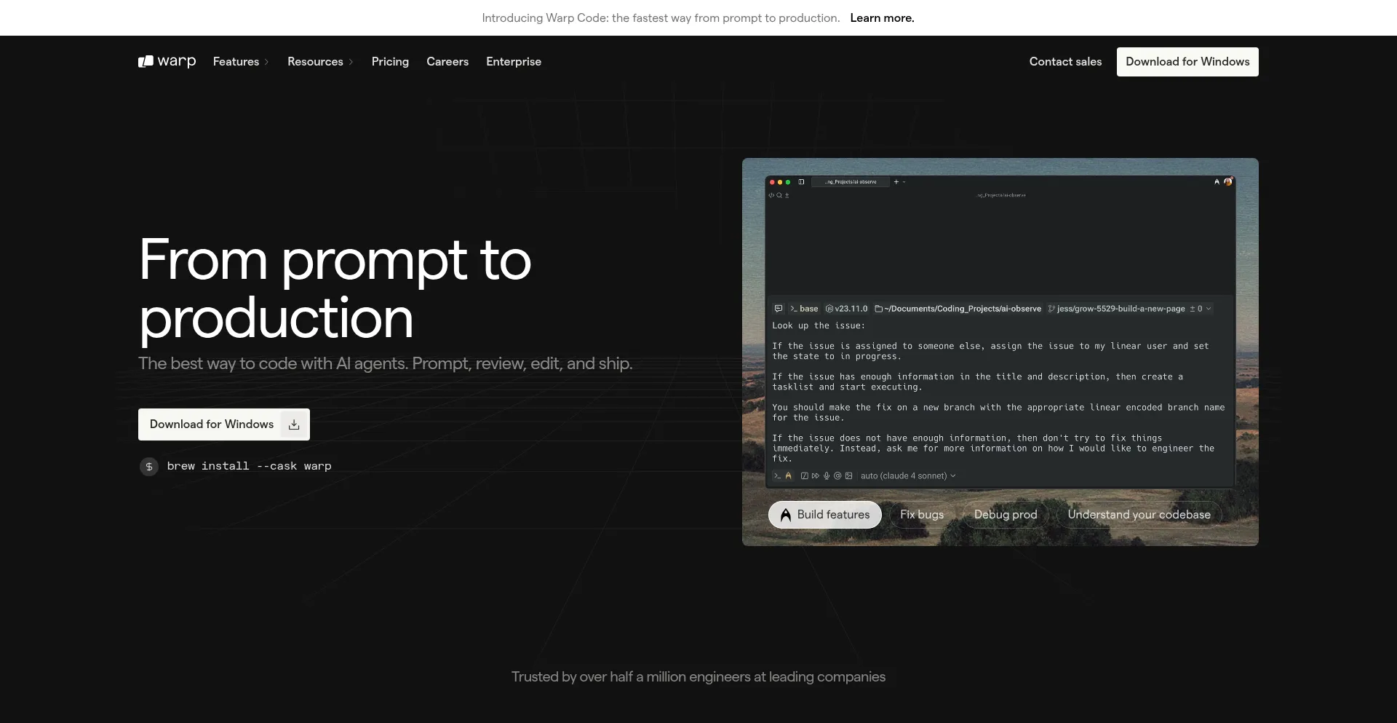Click the sidebar panel toggle icon in terminal window
Viewport: 1397px width, 723px height.
[801, 182]
